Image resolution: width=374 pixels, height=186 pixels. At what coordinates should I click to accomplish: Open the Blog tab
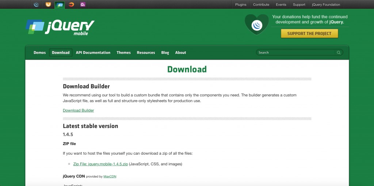pyautogui.click(x=165, y=52)
